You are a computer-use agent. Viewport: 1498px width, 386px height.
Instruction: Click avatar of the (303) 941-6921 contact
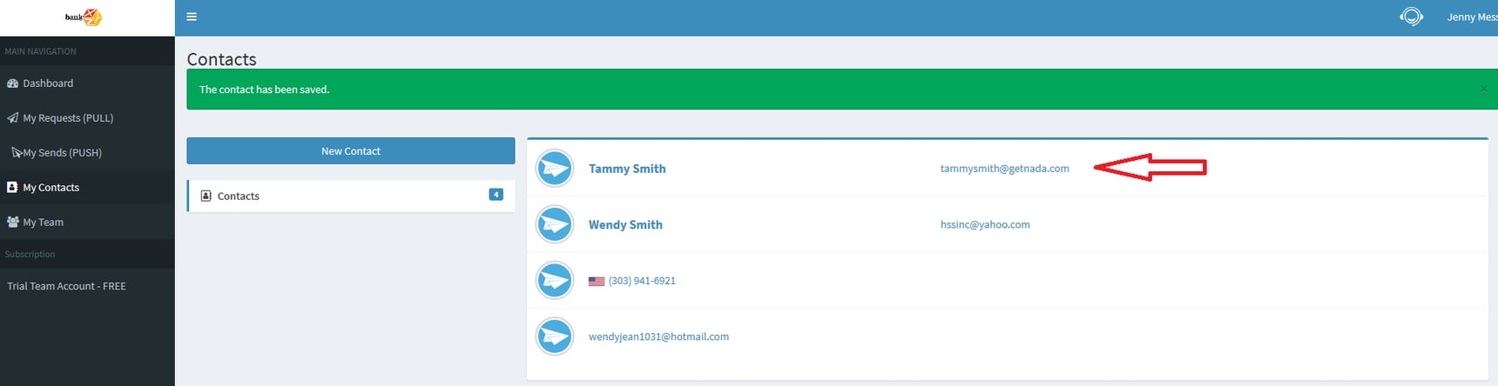pos(554,281)
